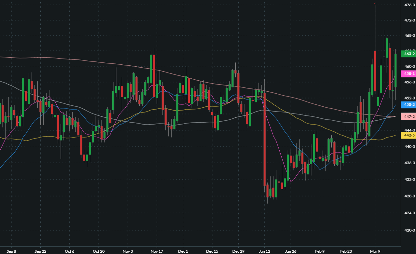Screen dimensions: 416x254
Task: Select the 436-0 level on price axis
Action: (409, 163)
